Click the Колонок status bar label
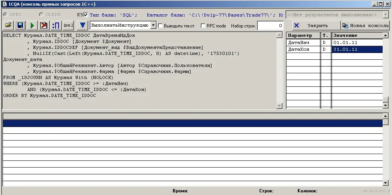The width and height of the screenshot is (392, 195). click(x=308, y=191)
